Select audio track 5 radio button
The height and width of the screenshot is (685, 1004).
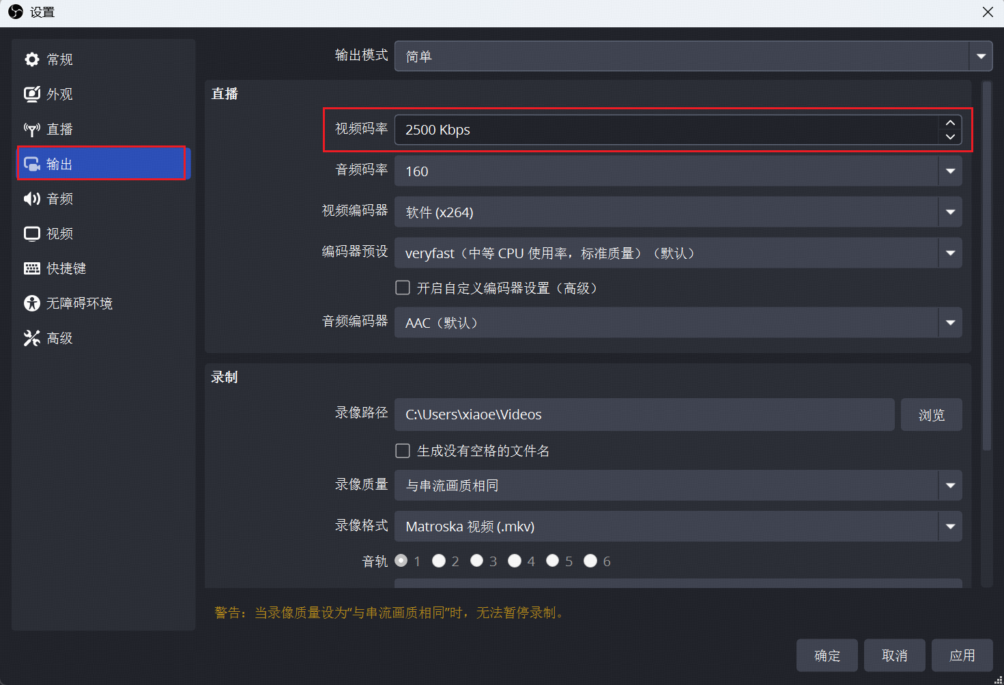[x=553, y=561]
